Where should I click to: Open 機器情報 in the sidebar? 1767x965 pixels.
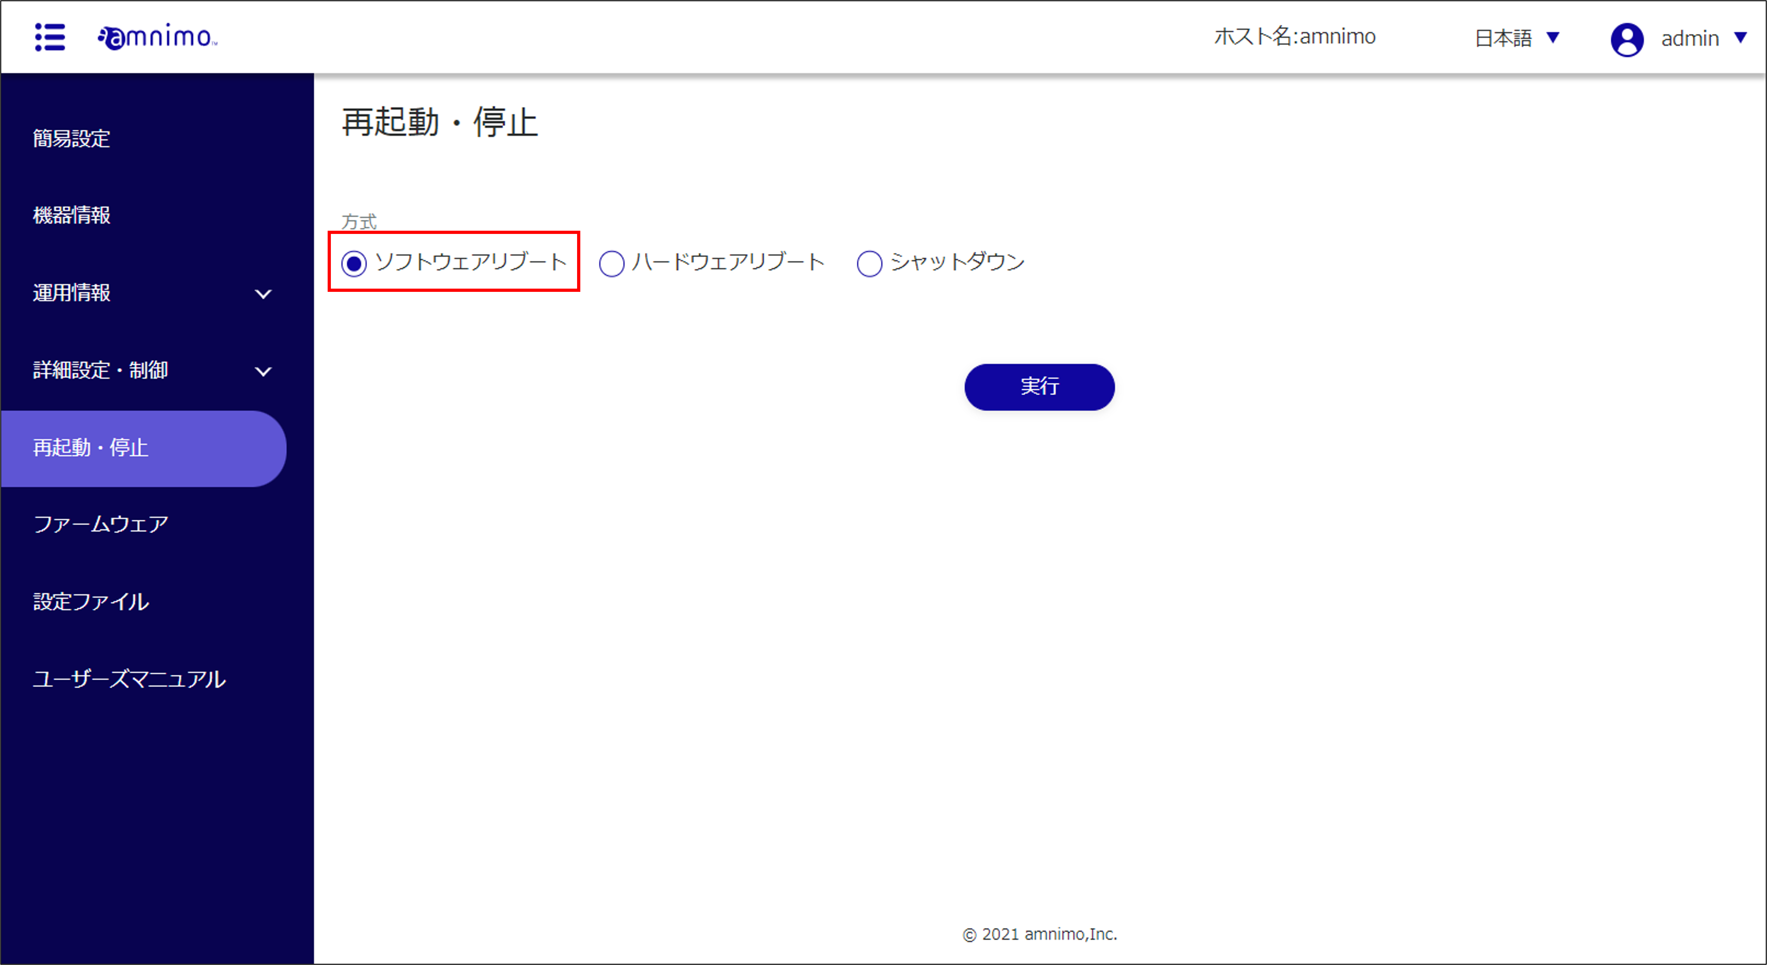pos(72,215)
